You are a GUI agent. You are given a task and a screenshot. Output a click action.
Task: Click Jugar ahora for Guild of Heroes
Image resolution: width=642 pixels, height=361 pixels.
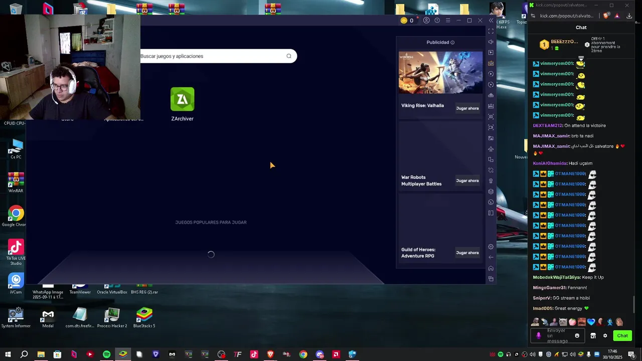pyautogui.click(x=467, y=253)
